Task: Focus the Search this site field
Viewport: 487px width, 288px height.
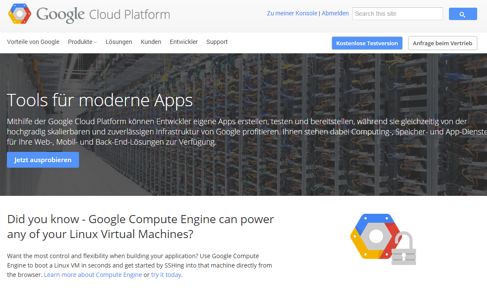Action: click(398, 14)
